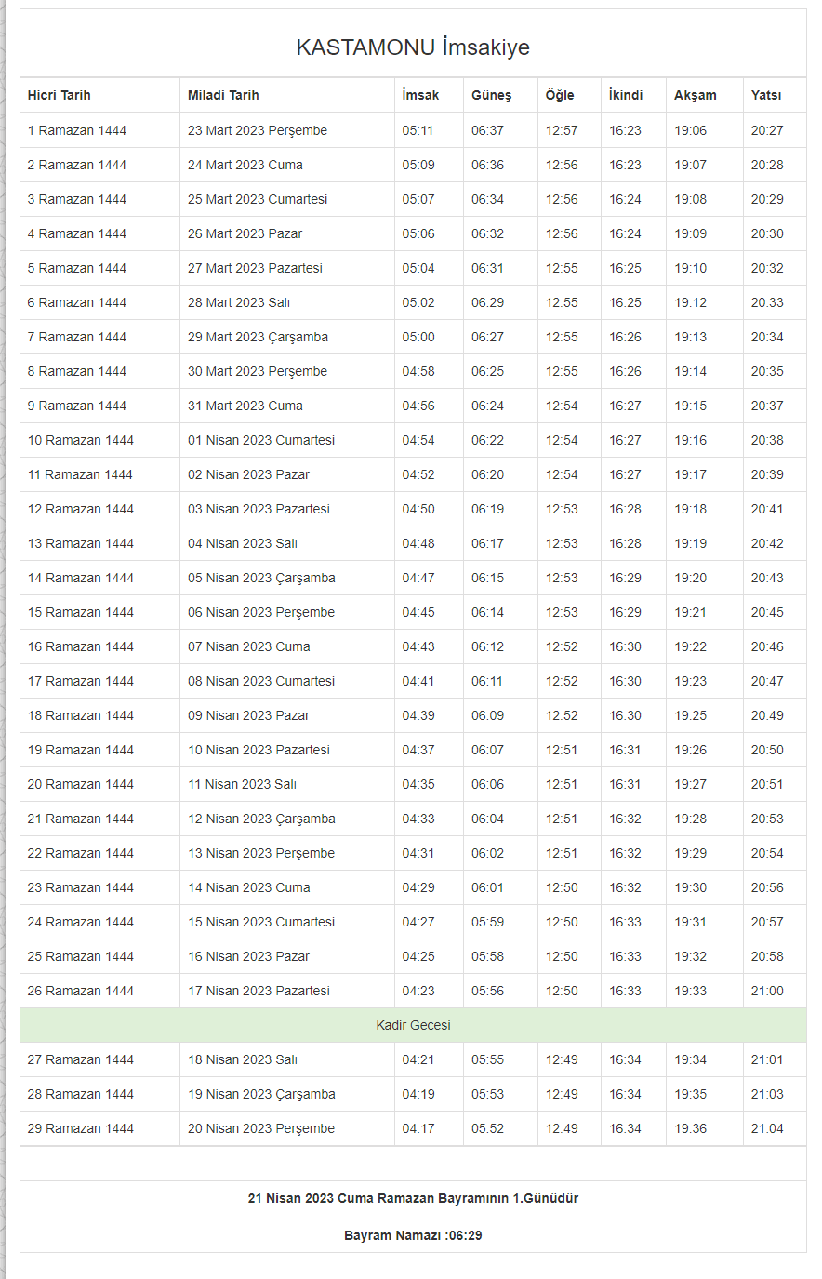Select the 1 Ramazan 1444 cell
The width and height of the screenshot is (822, 1279).
coord(77,130)
